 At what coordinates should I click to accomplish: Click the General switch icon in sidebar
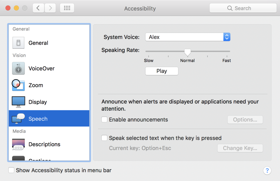[x=18, y=43]
